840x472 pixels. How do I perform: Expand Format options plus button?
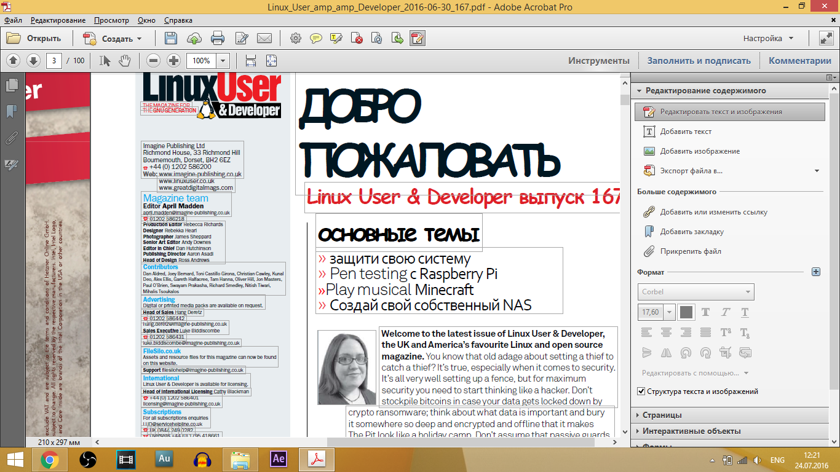tap(816, 272)
